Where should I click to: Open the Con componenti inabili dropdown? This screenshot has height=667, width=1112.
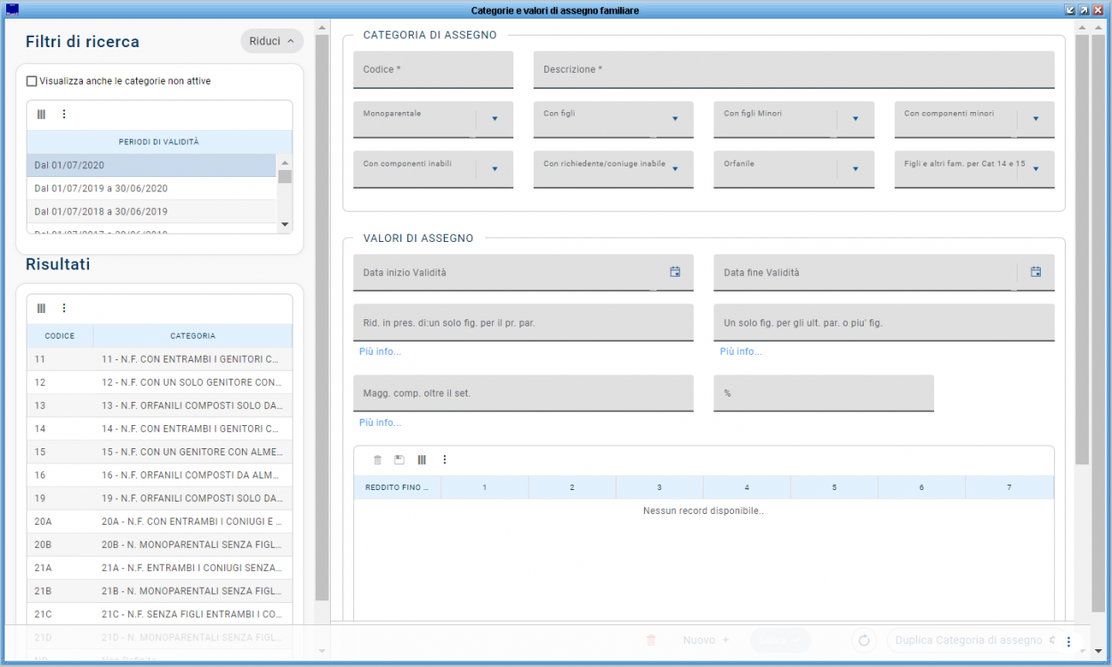point(495,168)
